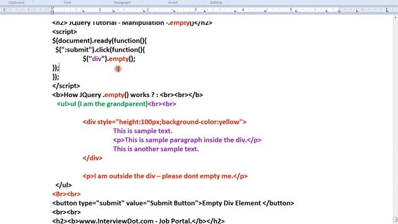The width and height of the screenshot is (398, 224).
Task: Click the "This is sample text." line
Action: [142, 131]
